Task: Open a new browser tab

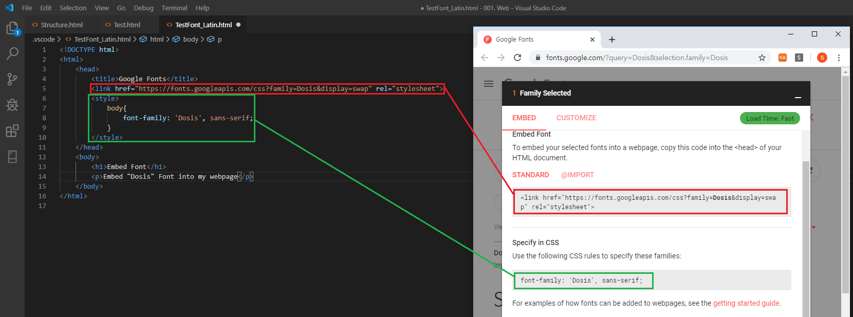Action: click(612, 40)
